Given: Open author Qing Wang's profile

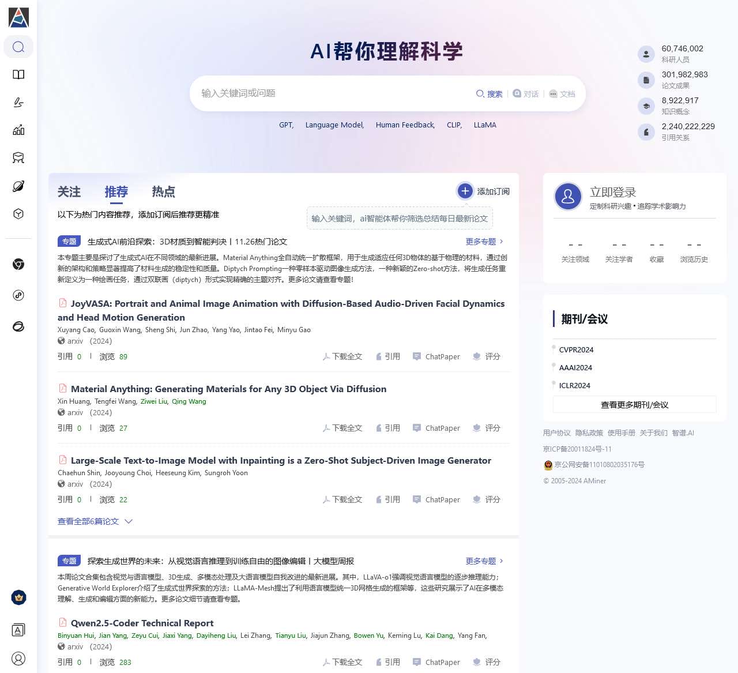Looking at the screenshot, I should click(x=189, y=401).
